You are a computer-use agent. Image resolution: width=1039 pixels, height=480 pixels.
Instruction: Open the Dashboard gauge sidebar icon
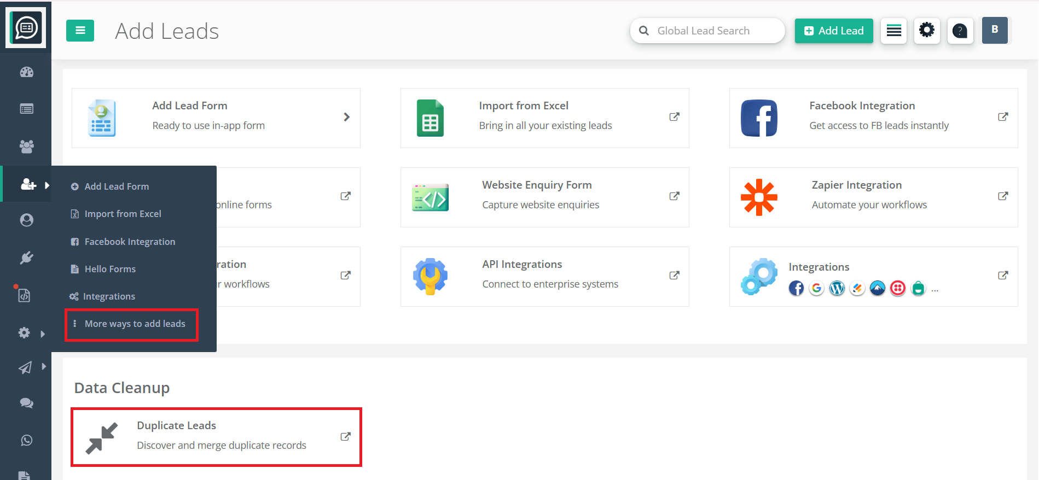click(26, 72)
